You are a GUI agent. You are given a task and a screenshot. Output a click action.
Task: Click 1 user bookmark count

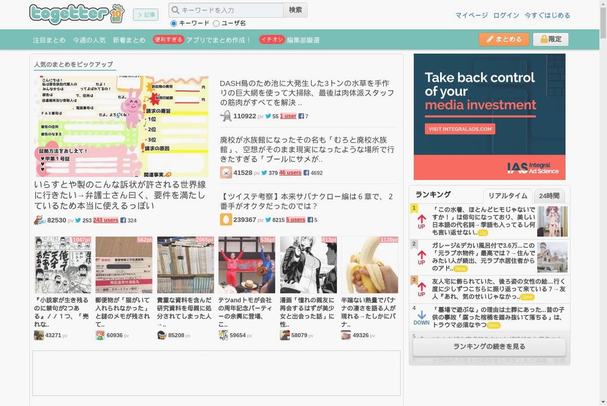pos(288,116)
